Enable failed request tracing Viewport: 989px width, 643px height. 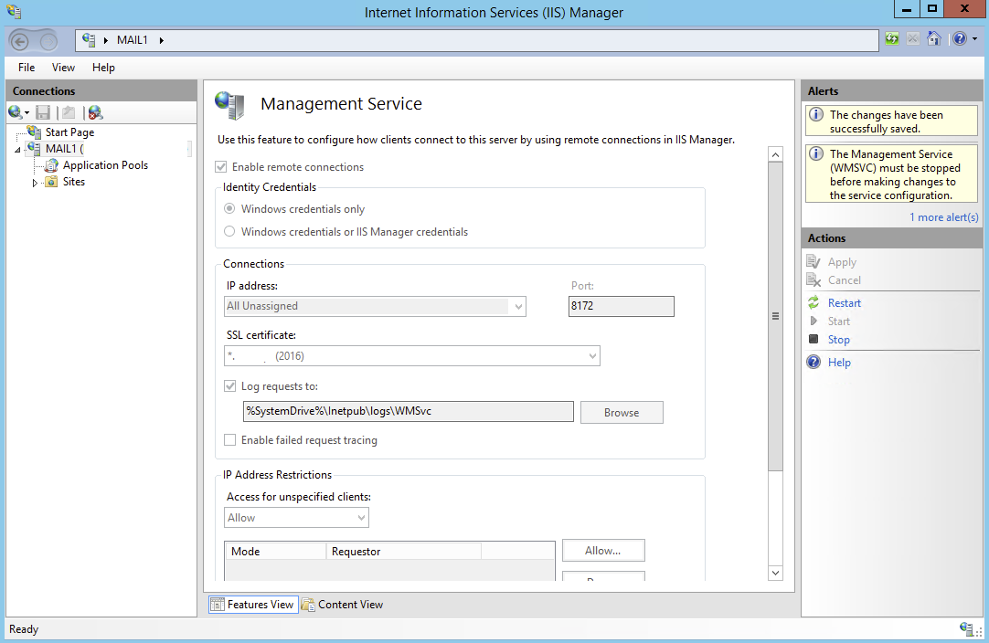[x=230, y=439]
